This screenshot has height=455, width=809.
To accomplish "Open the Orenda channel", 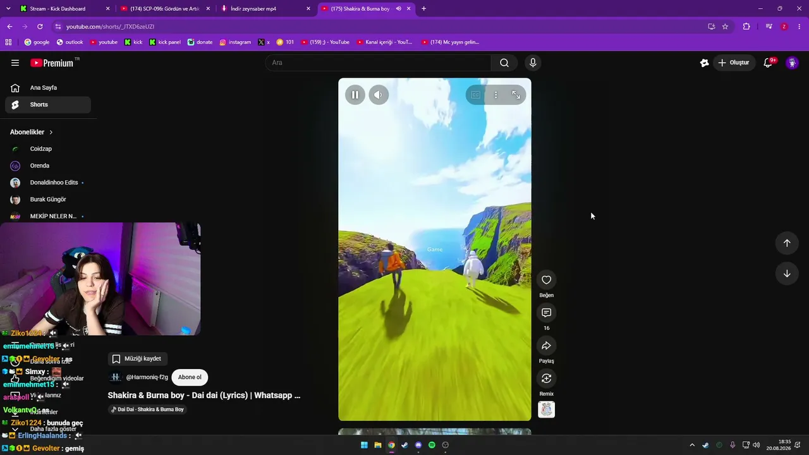I will [x=48, y=166].
